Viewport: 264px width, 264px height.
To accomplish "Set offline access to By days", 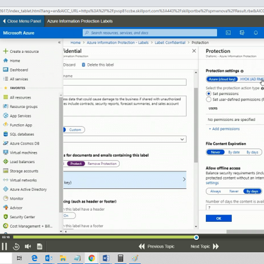I will [252, 191].
